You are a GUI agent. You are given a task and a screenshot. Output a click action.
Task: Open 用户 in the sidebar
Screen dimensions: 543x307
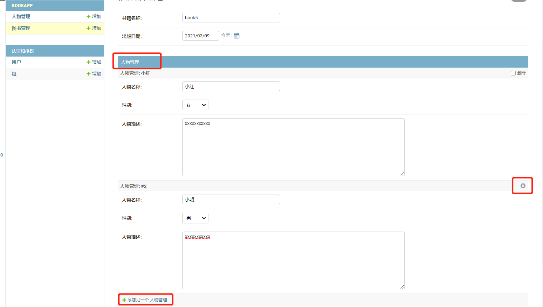(x=16, y=62)
